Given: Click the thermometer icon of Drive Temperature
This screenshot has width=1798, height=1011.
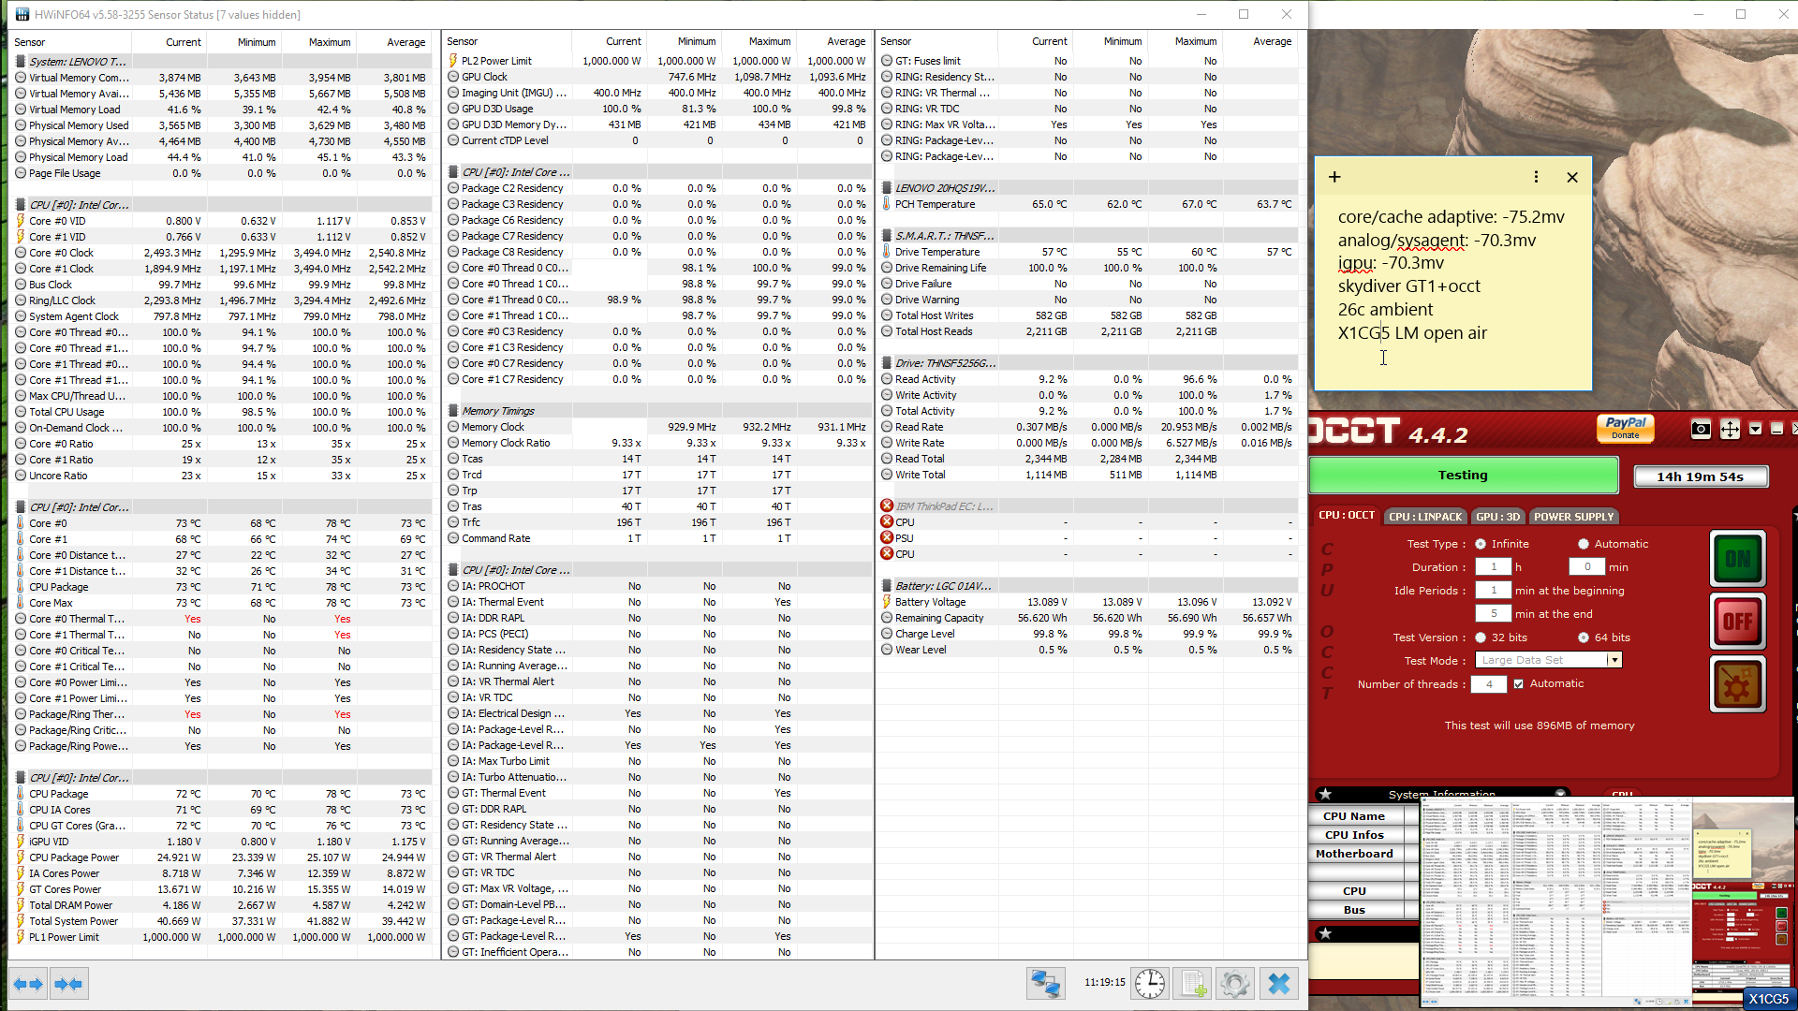Looking at the screenshot, I should click(887, 252).
